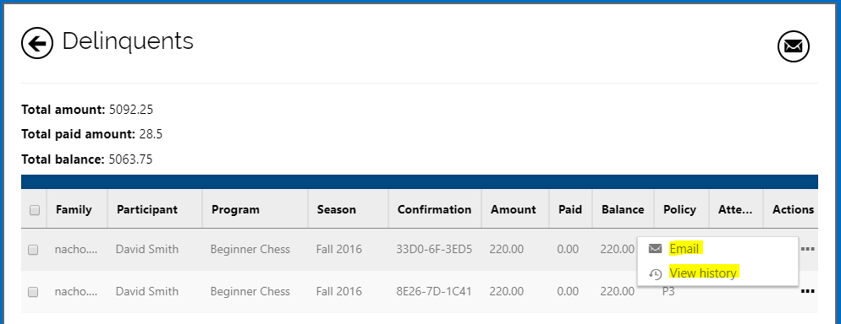
Task: Sort by the Participant column header
Action: pos(147,209)
